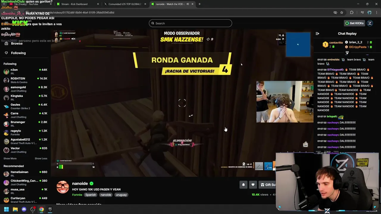Image resolution: width=381 pixels, height=214 pixels.
Task: Open Gaules channel in sidebar
Action: [x=25, y=106]
